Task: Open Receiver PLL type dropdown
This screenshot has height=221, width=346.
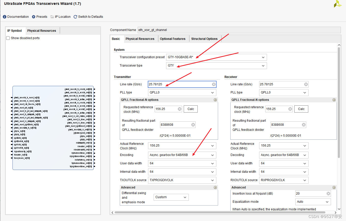Action: (284, 92)
